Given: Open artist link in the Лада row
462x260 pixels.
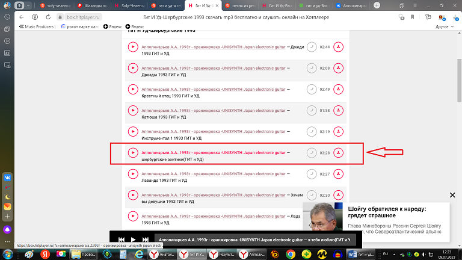Looking at the screenshot, I should (214, 217).
